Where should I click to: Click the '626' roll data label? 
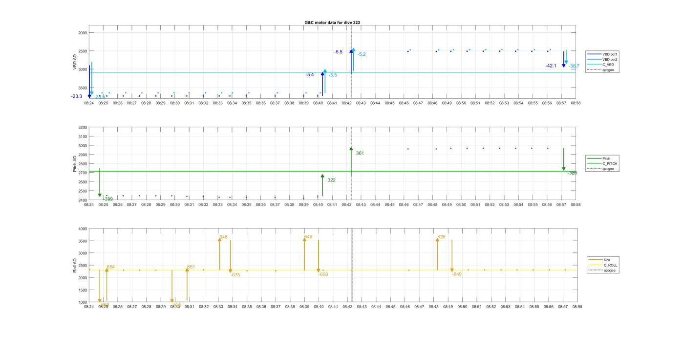tap(442, 237)
